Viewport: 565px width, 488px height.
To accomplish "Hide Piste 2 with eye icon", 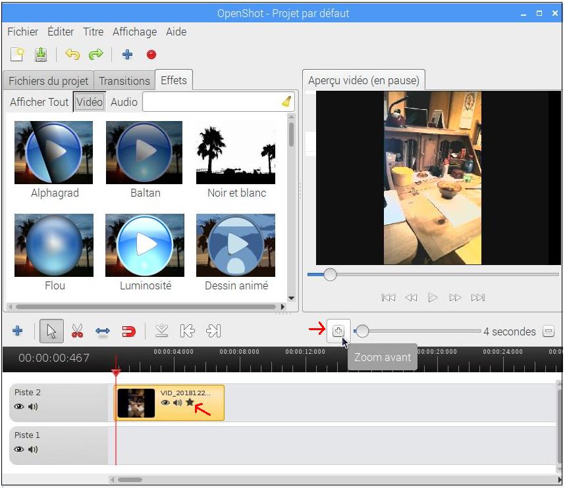I will click(19, 406).
